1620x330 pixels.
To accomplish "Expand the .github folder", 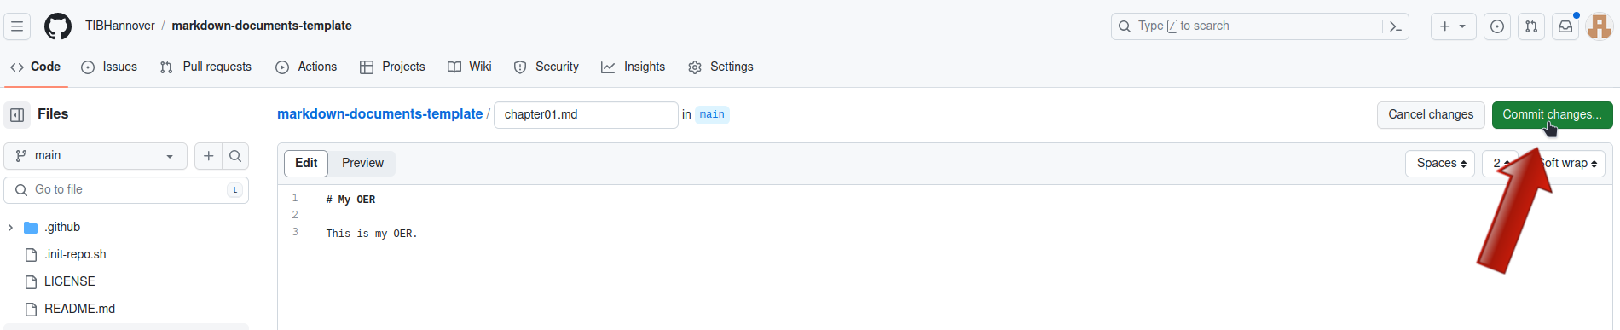I will [x=10, y=227].
